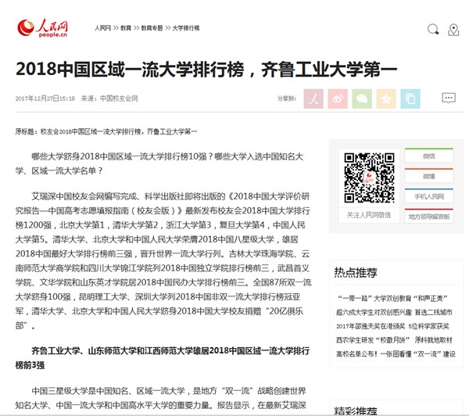
Task: Switch to the 微博 sidebar tab
Action: click(429, 176)
